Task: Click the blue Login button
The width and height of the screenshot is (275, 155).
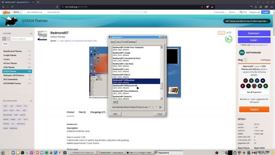Action: [266, 12]
